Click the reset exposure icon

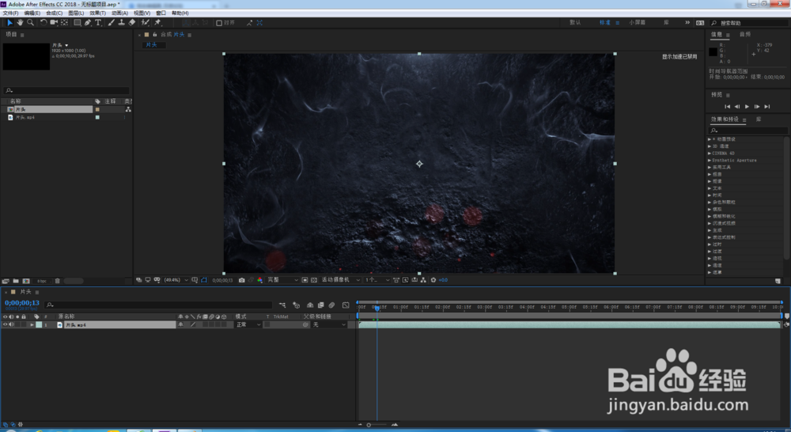point(433,280)
